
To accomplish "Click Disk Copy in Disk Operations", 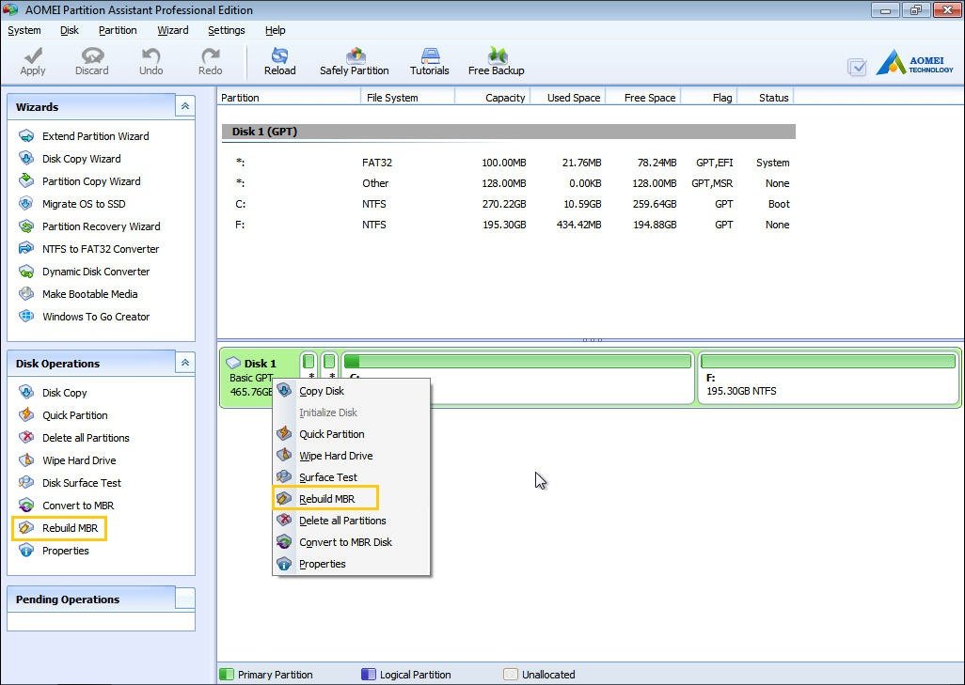I will [53, 393].
